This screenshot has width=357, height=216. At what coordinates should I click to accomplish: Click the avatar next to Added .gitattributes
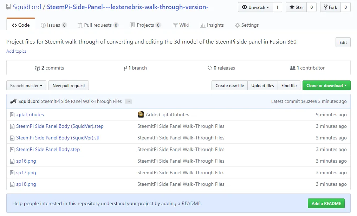click(141, 114)
